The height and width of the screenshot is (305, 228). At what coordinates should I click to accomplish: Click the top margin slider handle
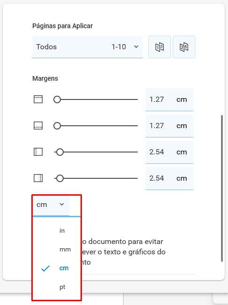coord(57,99)
